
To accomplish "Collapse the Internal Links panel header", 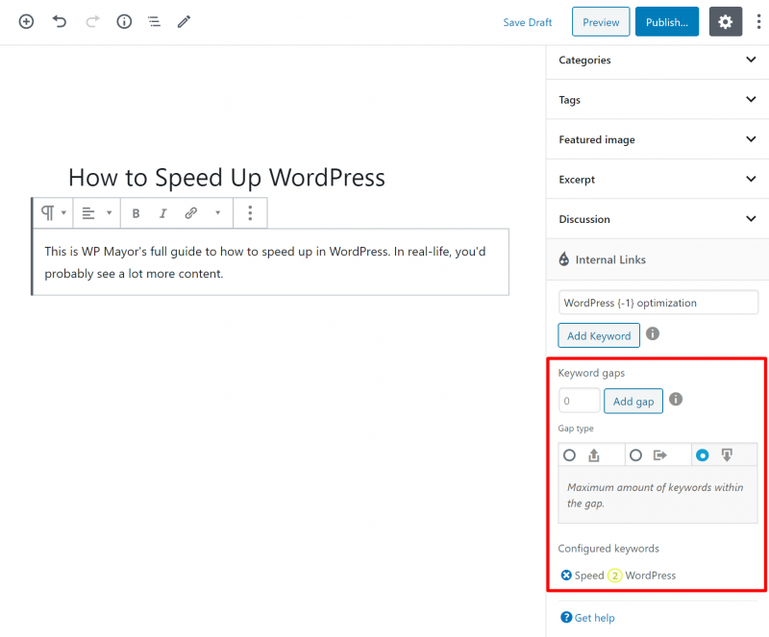I will pyautogui.click(x=657, y=259).
